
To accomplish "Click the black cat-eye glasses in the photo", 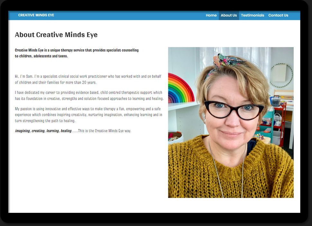I will pos(234,109).
